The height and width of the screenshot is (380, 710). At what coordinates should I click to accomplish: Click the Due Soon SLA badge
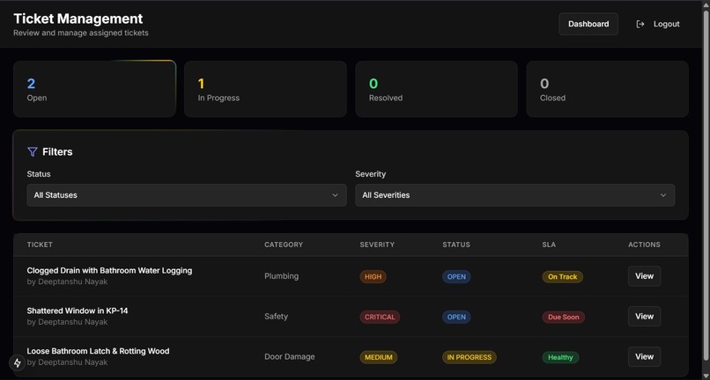pyautogui.click(x=563, y=318)
